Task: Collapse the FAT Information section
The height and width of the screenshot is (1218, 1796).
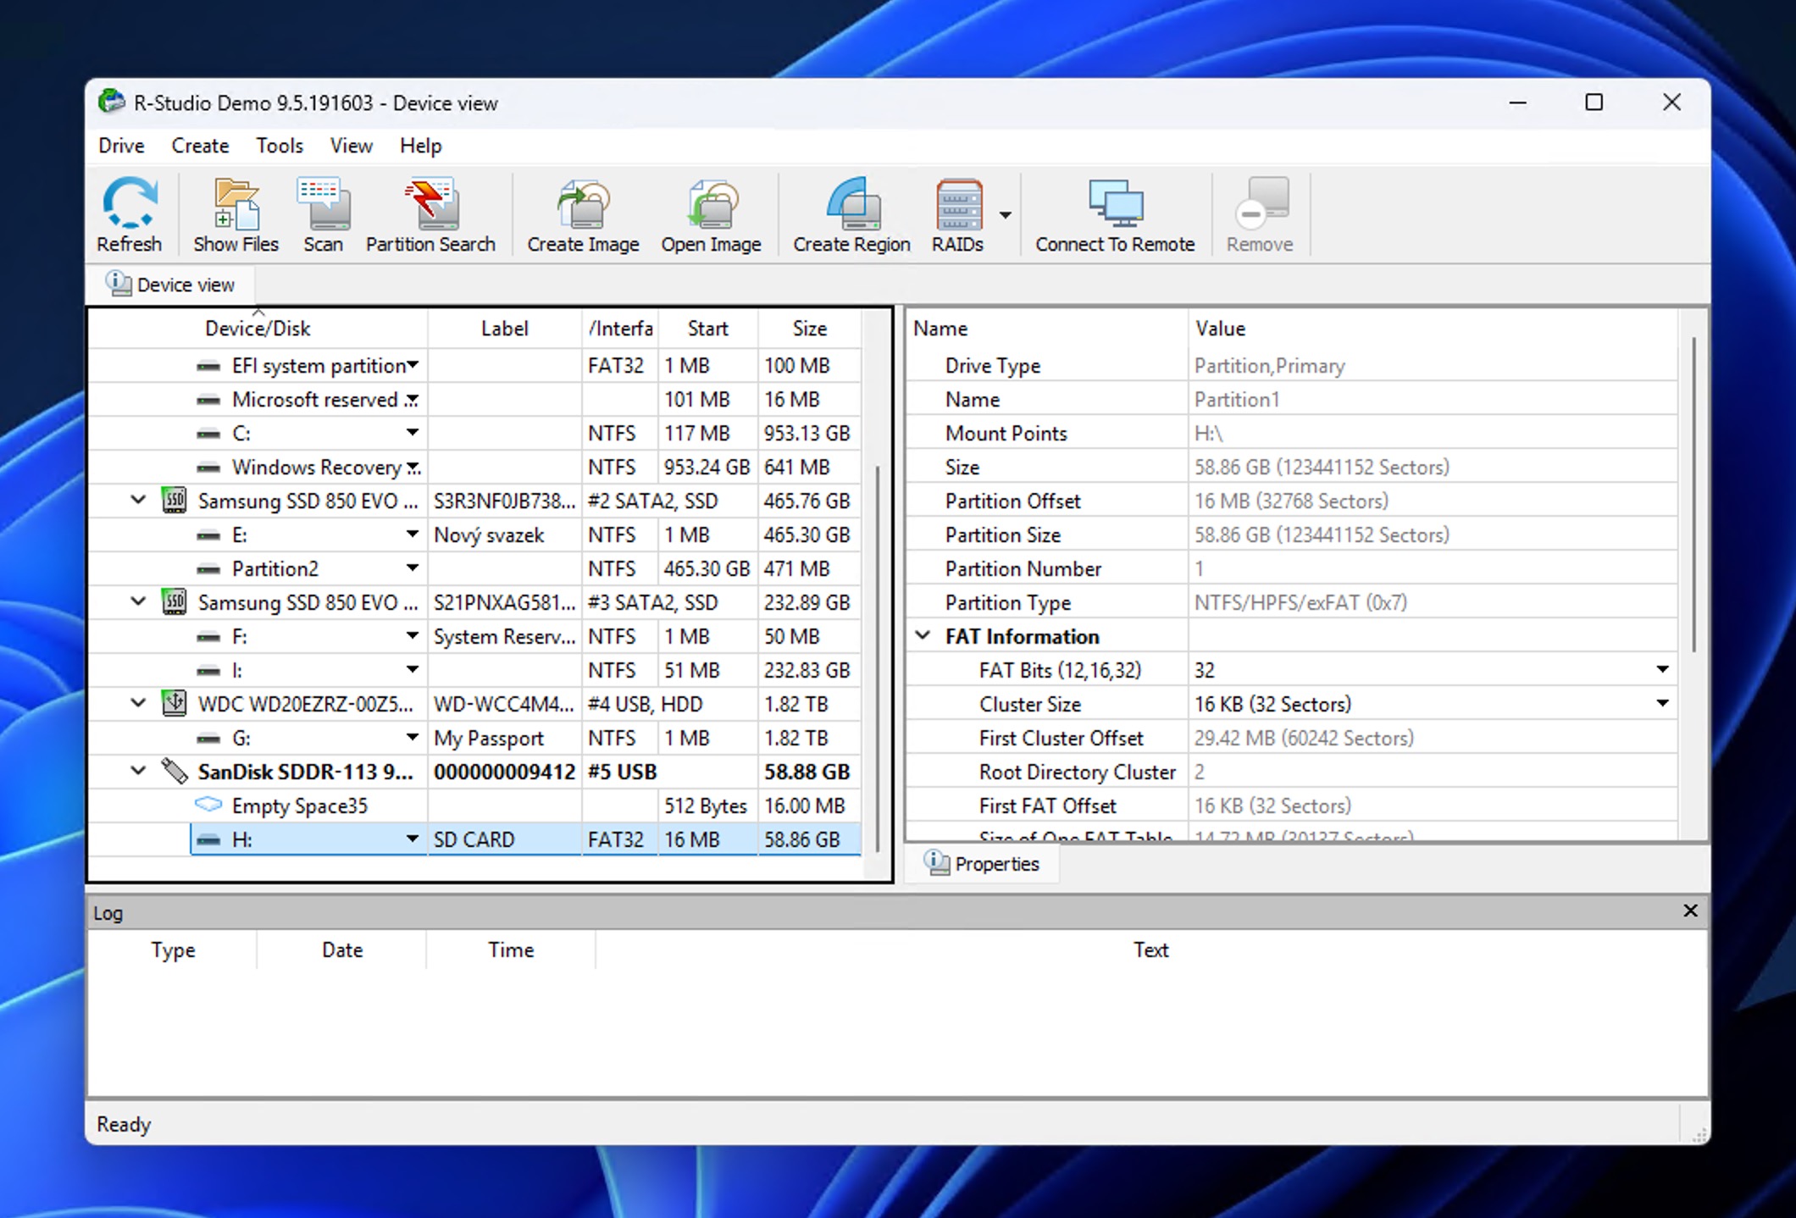Action: [923, 635]
